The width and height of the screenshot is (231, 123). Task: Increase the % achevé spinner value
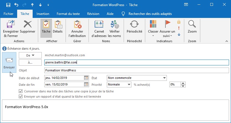pyautogui.click(x=183, y=83)
